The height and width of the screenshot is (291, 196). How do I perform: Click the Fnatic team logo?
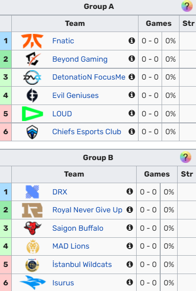pyautogui.click(x=33, y=41)
